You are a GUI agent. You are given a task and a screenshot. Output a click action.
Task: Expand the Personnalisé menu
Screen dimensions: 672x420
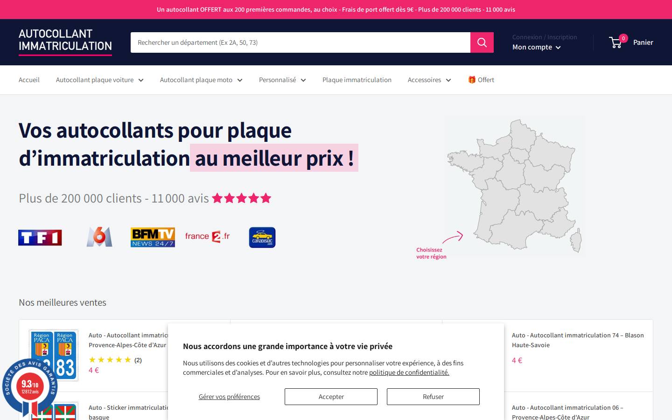pyautogui.click(x=282, y=80)
